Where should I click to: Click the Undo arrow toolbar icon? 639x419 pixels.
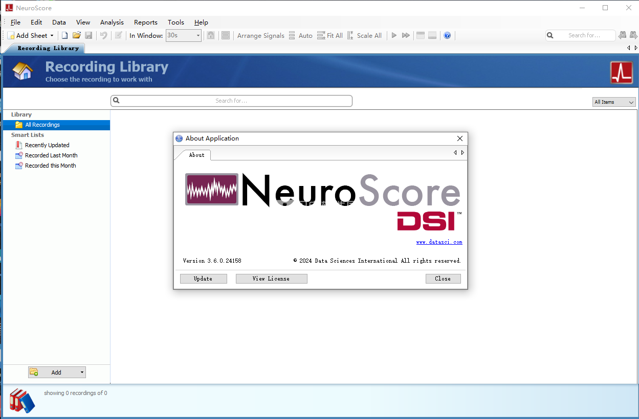point(104,35)
